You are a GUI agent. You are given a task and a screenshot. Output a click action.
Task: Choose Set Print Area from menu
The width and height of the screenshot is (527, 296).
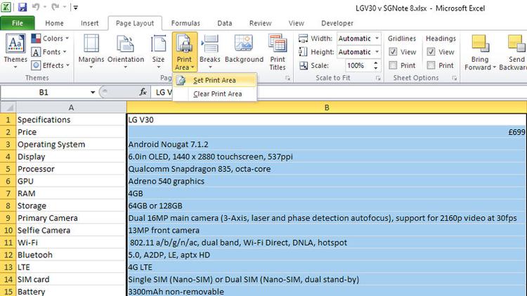(x=215, y=81)
